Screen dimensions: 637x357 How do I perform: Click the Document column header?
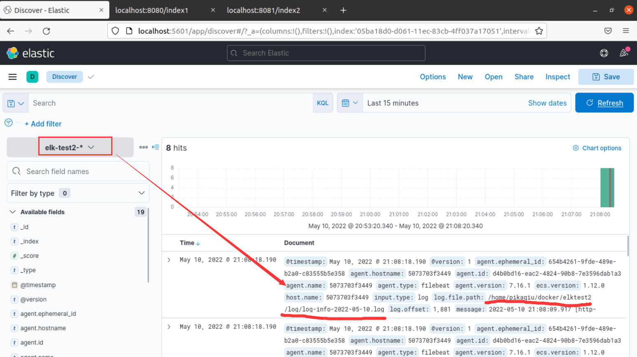299,243
